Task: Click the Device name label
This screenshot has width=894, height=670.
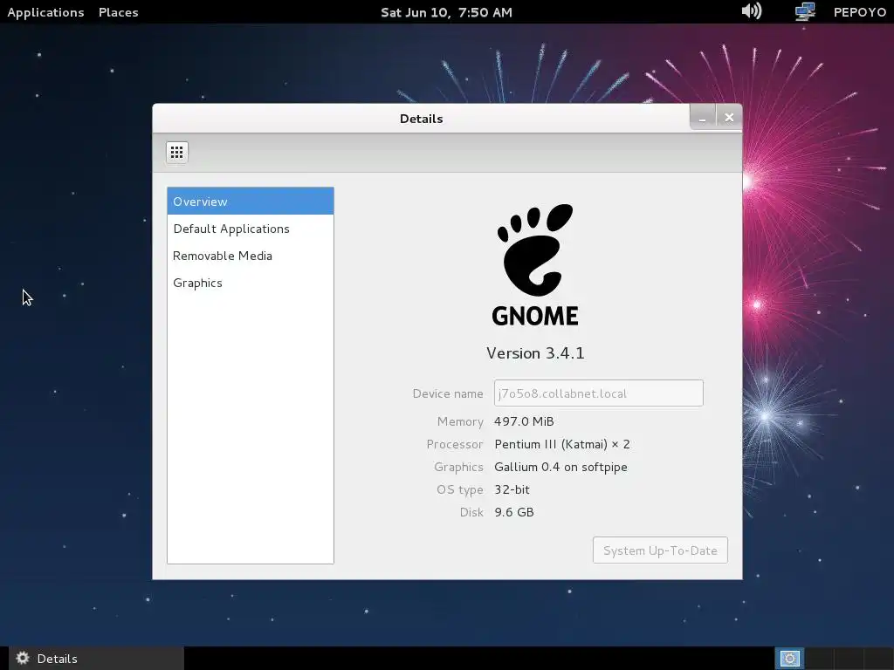Action: (x=448, y=393)
